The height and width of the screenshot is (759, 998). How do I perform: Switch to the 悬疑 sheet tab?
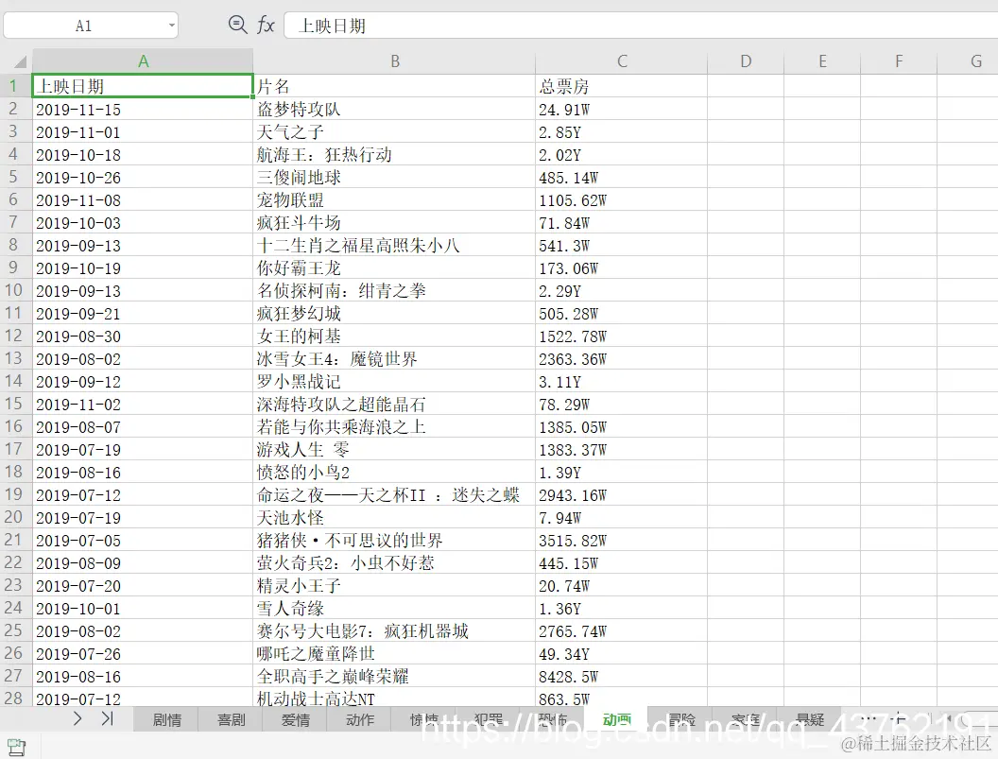tap(810, 719)
